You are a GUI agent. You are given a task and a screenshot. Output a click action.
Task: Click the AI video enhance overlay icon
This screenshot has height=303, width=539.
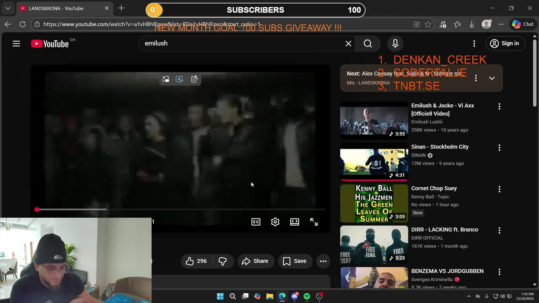180,79
